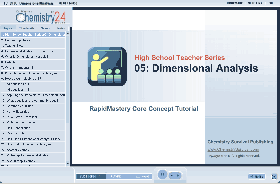Click the Chemistry in 24 Hours logo
This screenshot has height=184, width=280.
41,17
